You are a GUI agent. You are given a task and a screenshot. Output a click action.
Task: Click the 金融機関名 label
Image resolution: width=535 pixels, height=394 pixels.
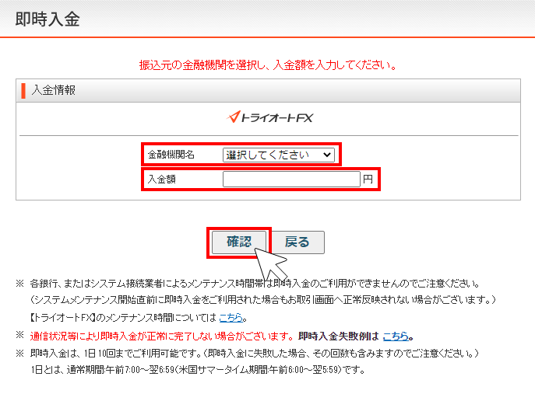pos(171,155)
